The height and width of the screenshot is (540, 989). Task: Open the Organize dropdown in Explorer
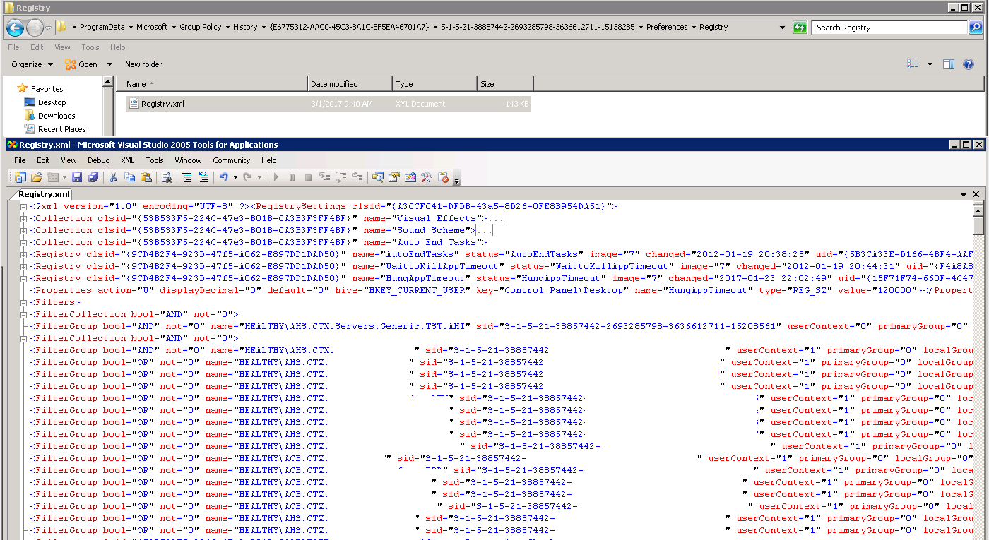32,64
